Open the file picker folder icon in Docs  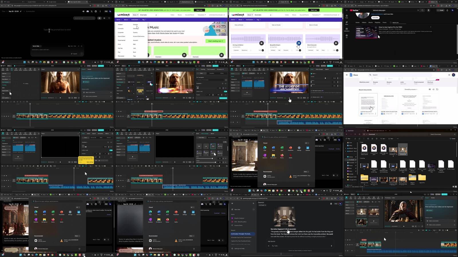(x=437, y=89)
